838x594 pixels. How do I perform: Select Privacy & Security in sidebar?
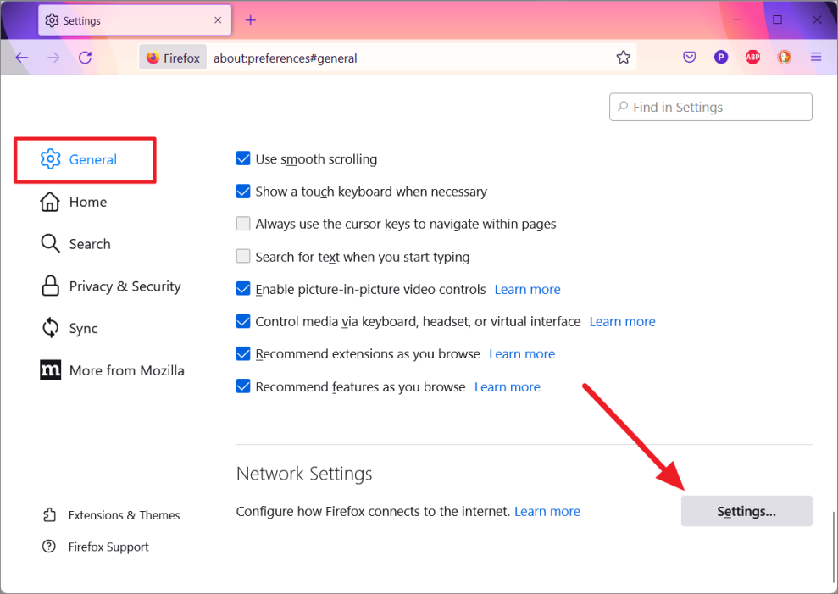111,286
